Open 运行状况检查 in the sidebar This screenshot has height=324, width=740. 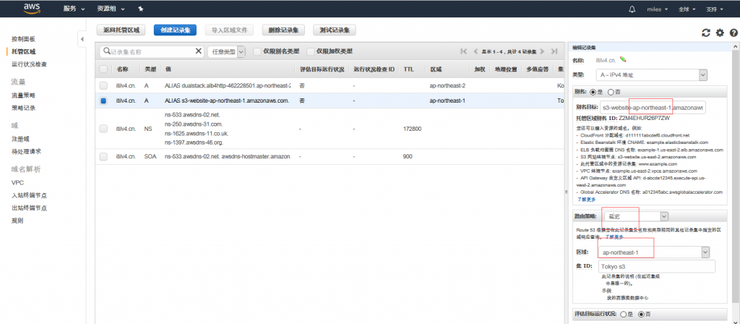(x=29, y=64)
